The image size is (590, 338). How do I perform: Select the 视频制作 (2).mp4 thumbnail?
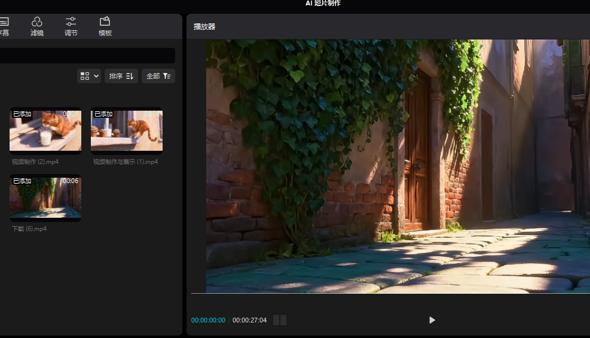pos(45,131)
